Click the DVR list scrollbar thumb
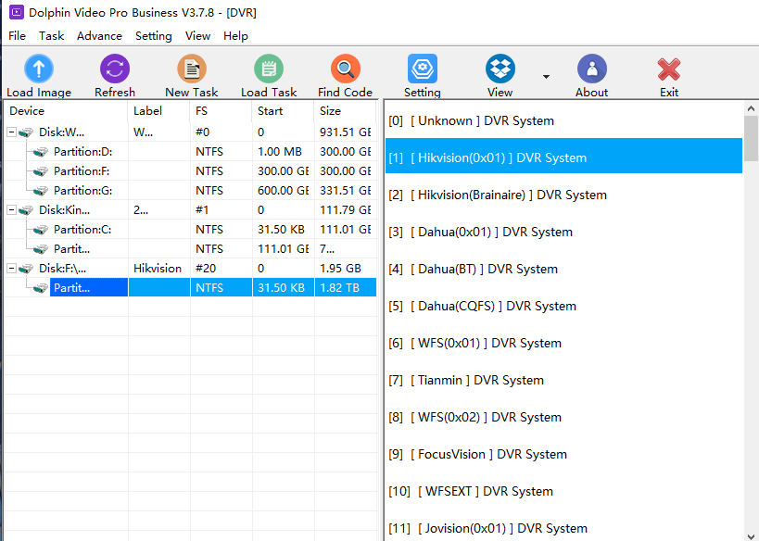The height and width of the screenshot is (541, 759). click(751, 139)
